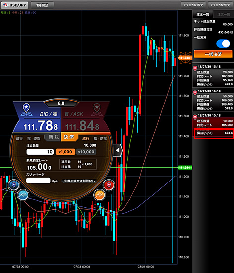Viewport: 234px width, 273px height.
Task: Choose 成行 on the 新規 side
Action: click(19, 139)
